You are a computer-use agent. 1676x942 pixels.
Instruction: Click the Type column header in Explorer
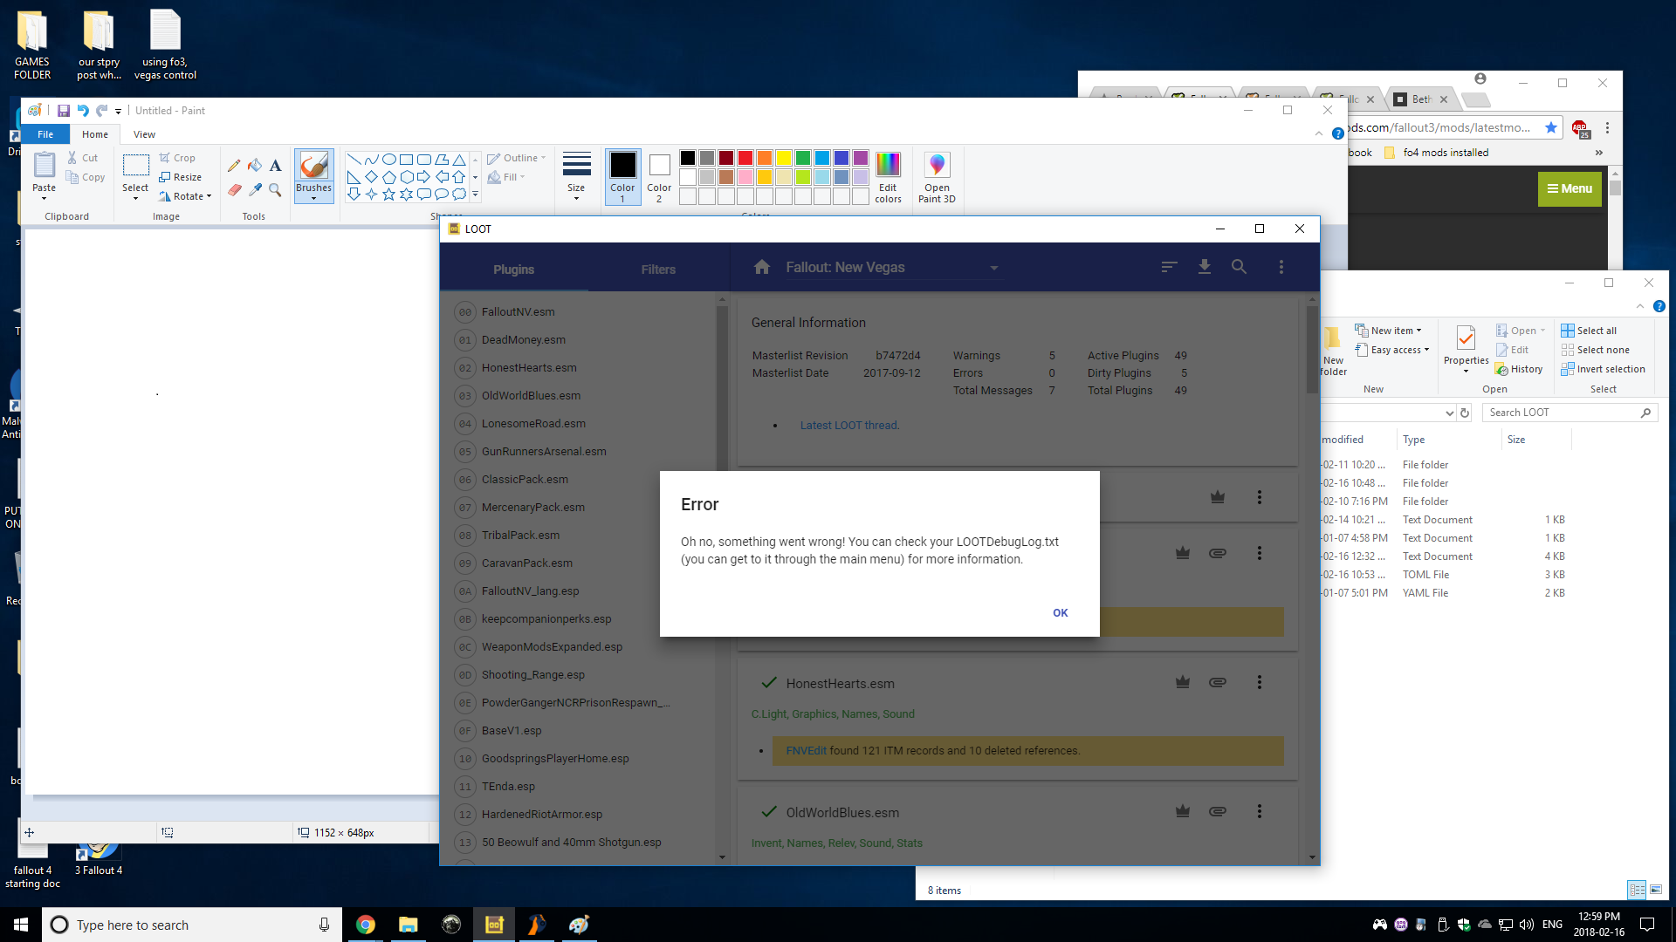tap(1449, 440)
